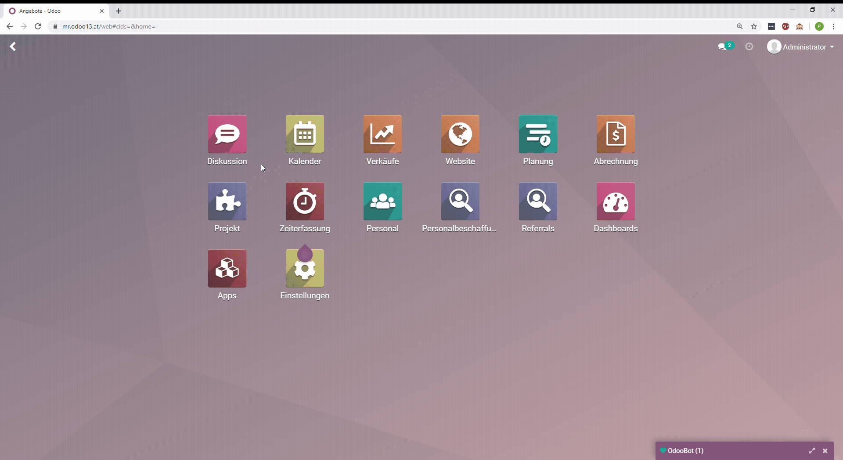The width and height of the screenshot is (843, 460).
Task: Expand the Administrator user menu
Action: pos(800,47)
